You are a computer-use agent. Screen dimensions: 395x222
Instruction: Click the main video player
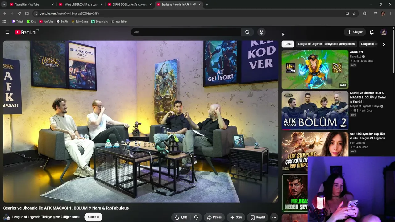click(x=141, y=121)
